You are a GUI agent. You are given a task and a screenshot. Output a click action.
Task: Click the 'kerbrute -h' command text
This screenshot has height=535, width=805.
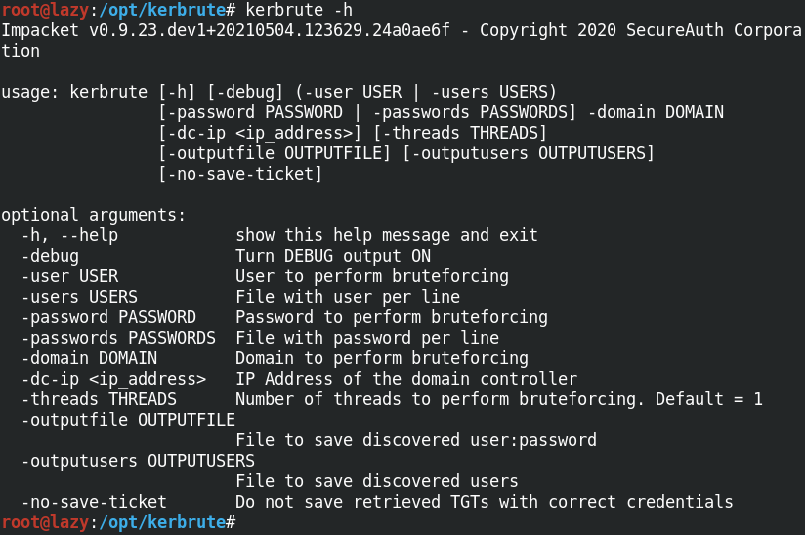[x=299, y=10]
